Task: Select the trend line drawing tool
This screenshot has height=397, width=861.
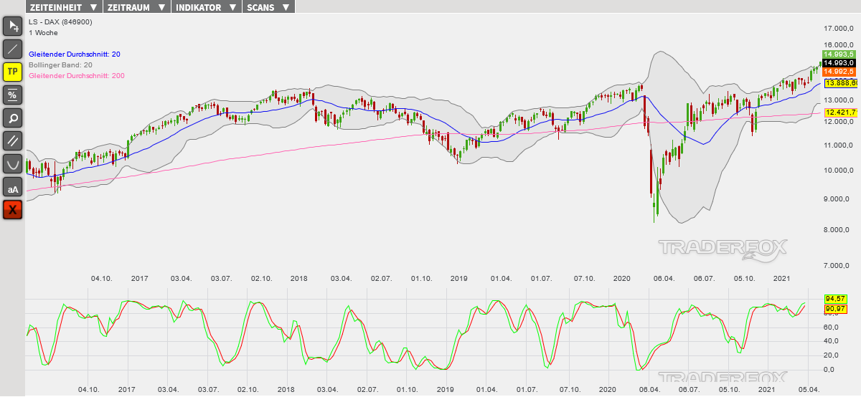Action: click(x=13, y=49)
